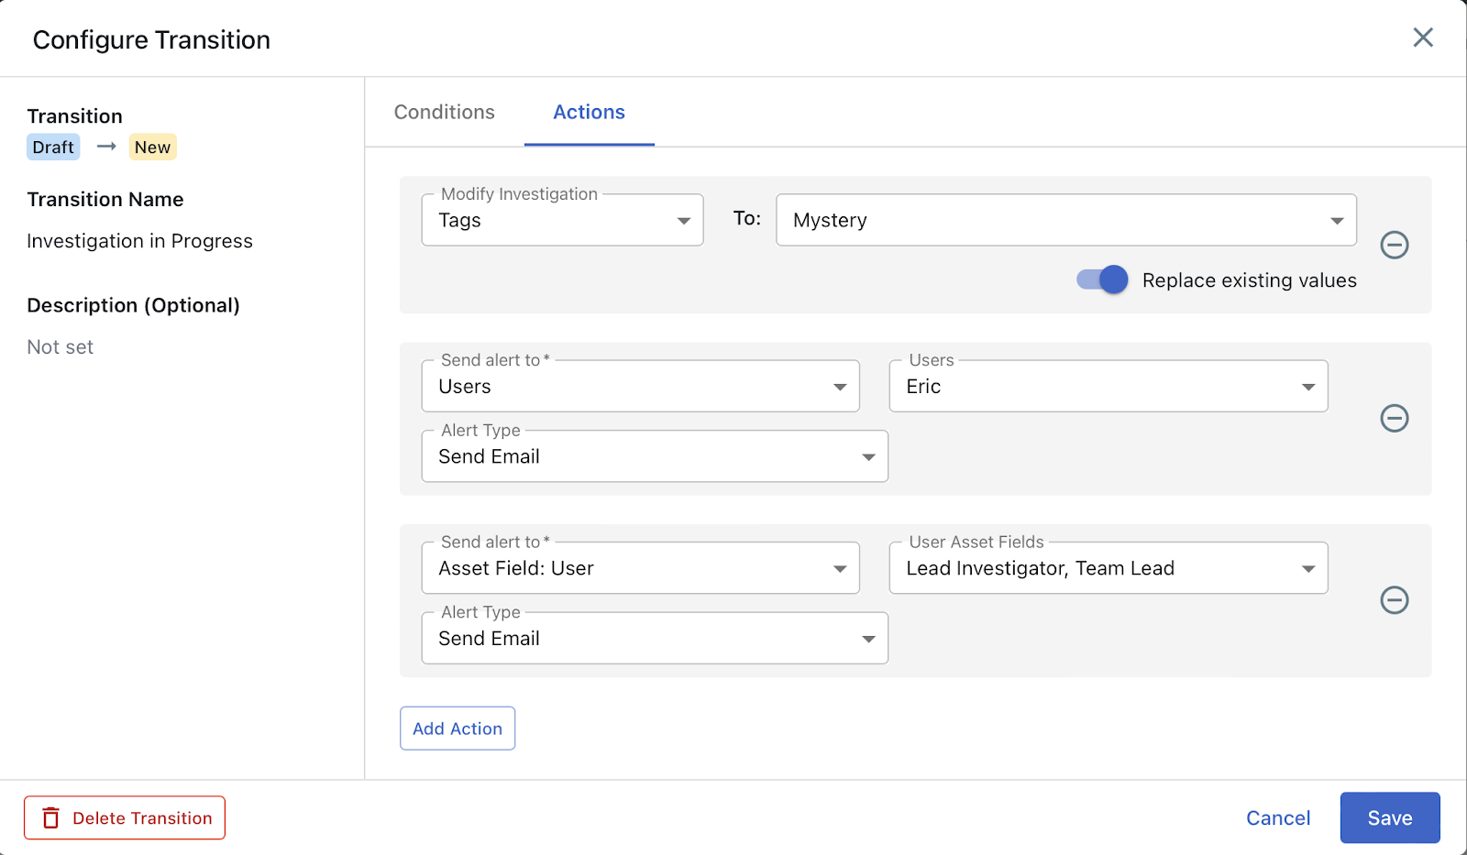Switch to the Conditions tab
Screen dimensions: 1467x855
point(445,112)
